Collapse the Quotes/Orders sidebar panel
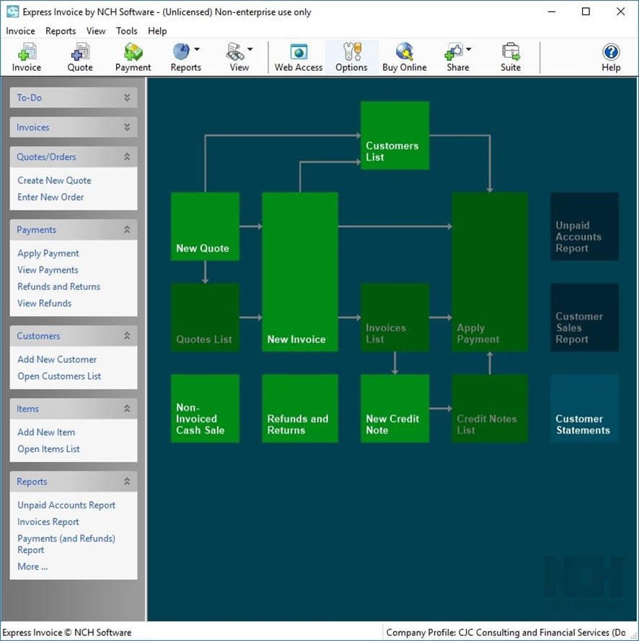 (x=127, y=157)
